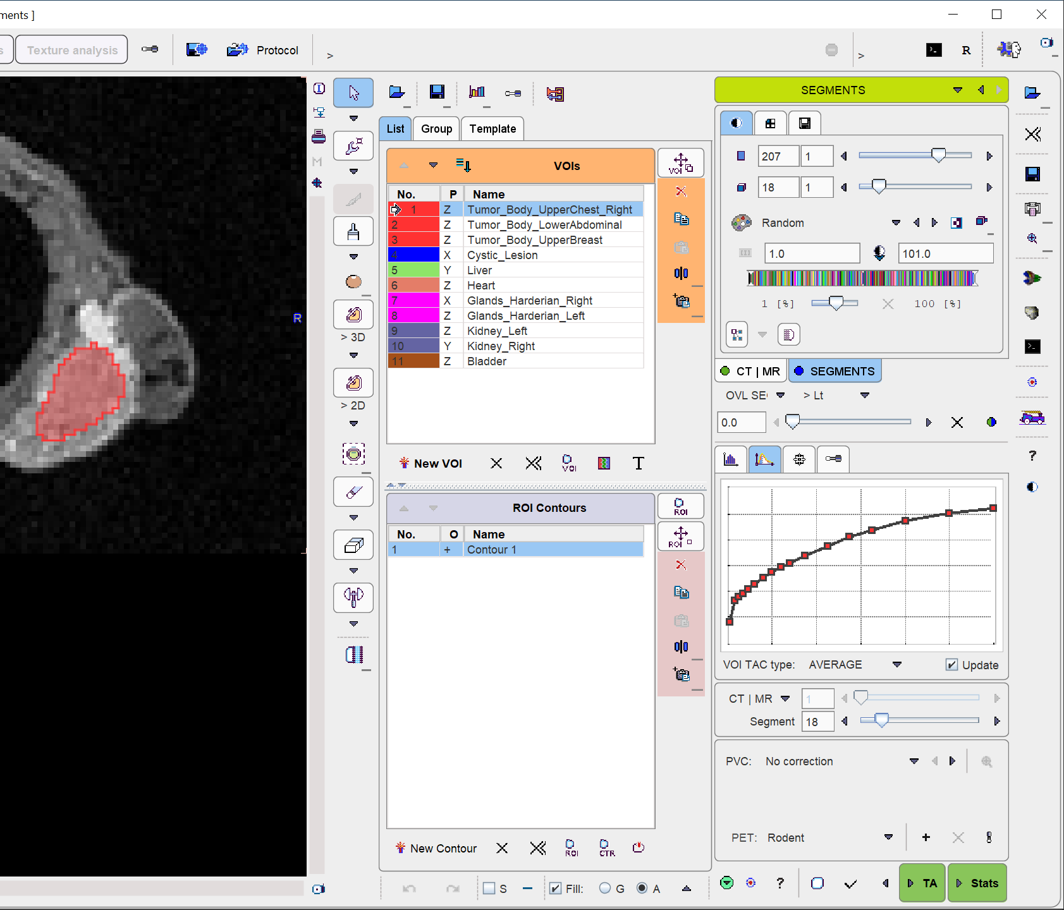Screen dimensions: 1064x910
Task: Click the Segment slider thumb
Action: (x=881, y=720)
